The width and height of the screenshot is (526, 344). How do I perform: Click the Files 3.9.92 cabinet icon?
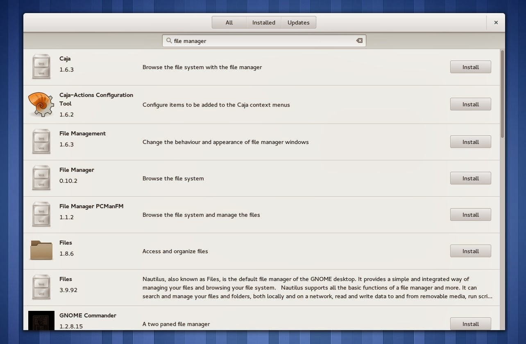click(41, 287)
